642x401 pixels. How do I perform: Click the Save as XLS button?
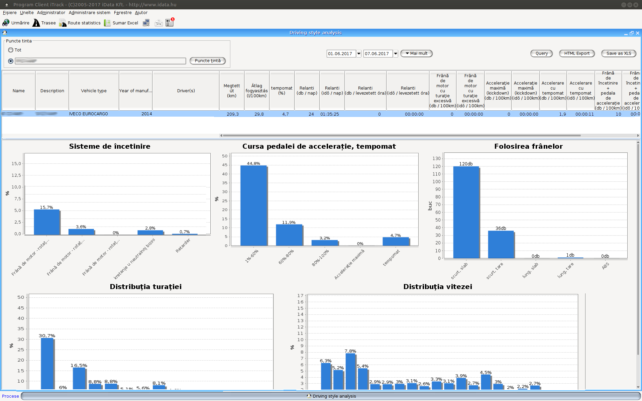(x=619, y=53)
